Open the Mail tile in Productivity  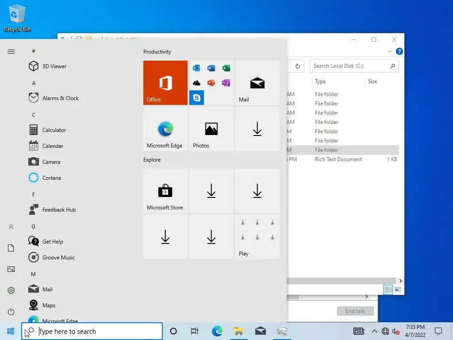pos(257,83)
